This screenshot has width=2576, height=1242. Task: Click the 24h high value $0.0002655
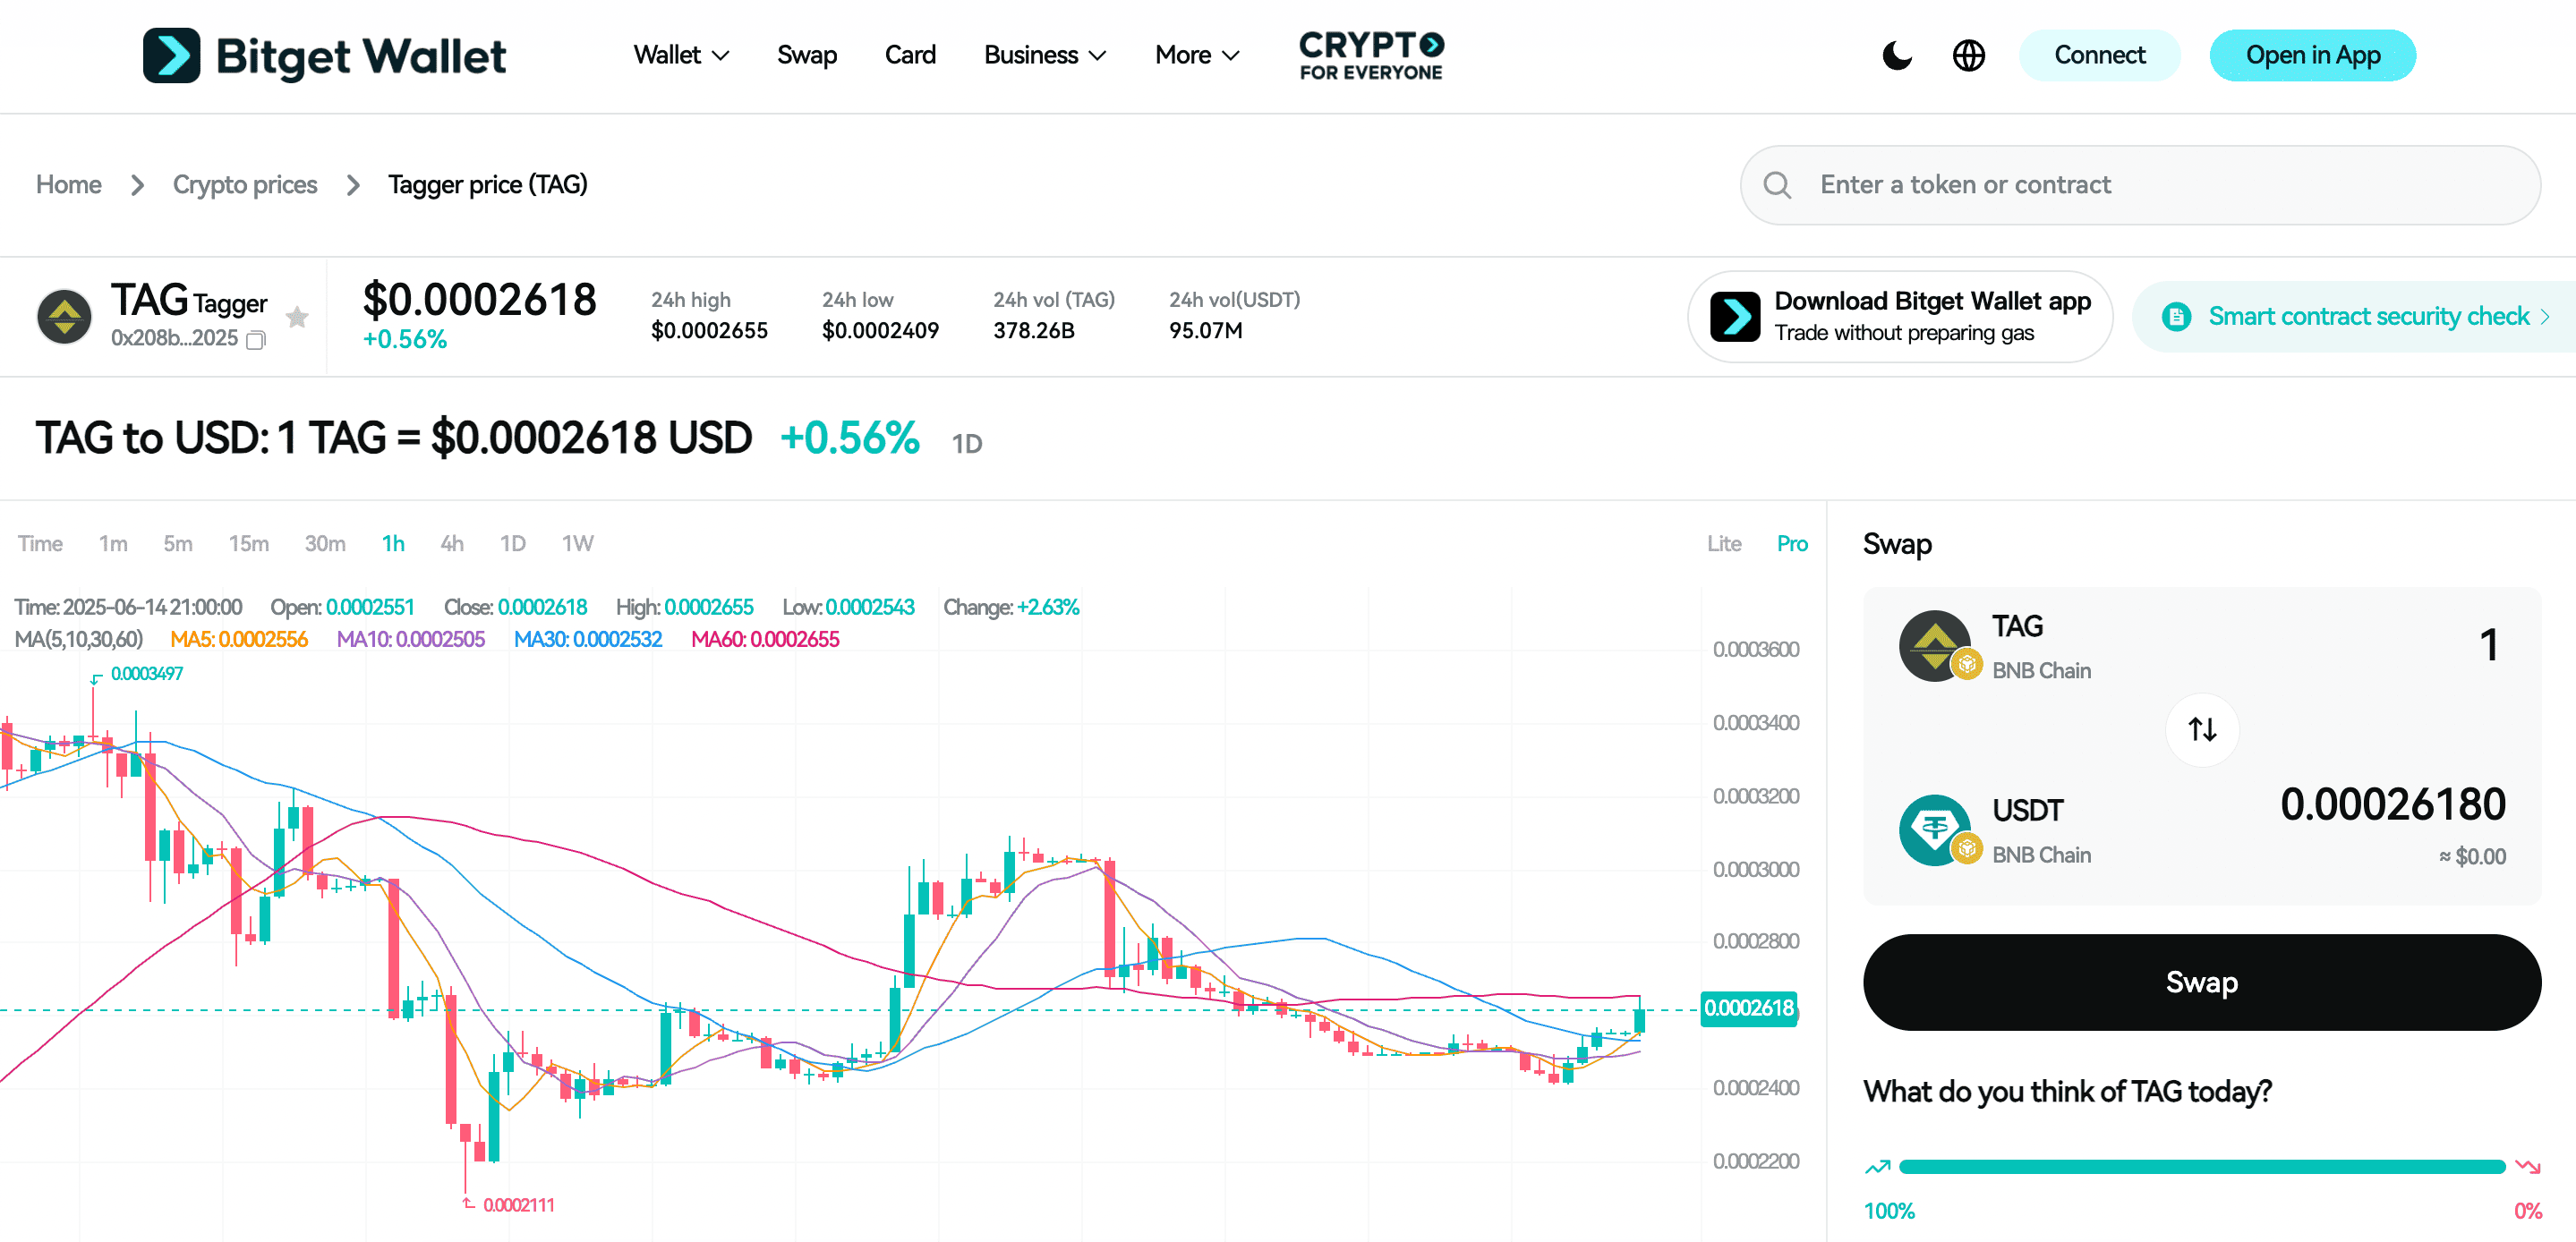coord(709,331)
